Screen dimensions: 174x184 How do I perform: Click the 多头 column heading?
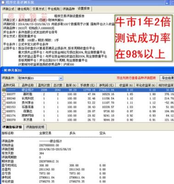(72, 133)
